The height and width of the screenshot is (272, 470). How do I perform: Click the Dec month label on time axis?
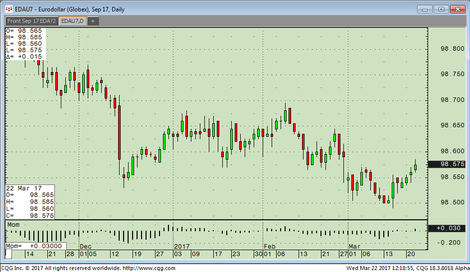(85, 247)
